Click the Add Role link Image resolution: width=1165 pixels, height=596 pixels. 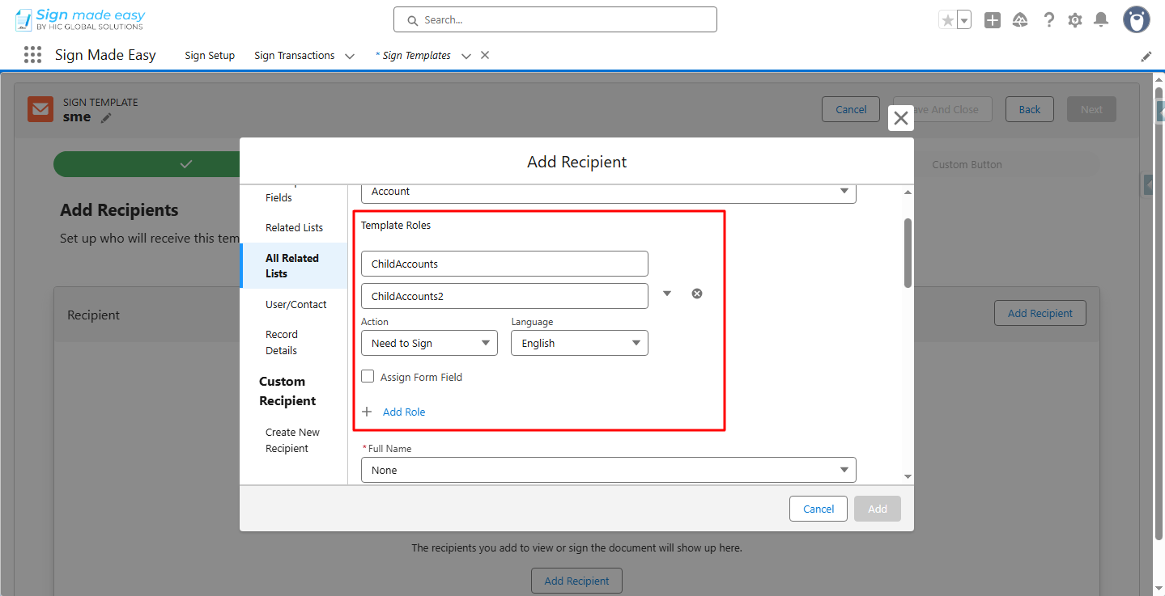click(404, 412)
